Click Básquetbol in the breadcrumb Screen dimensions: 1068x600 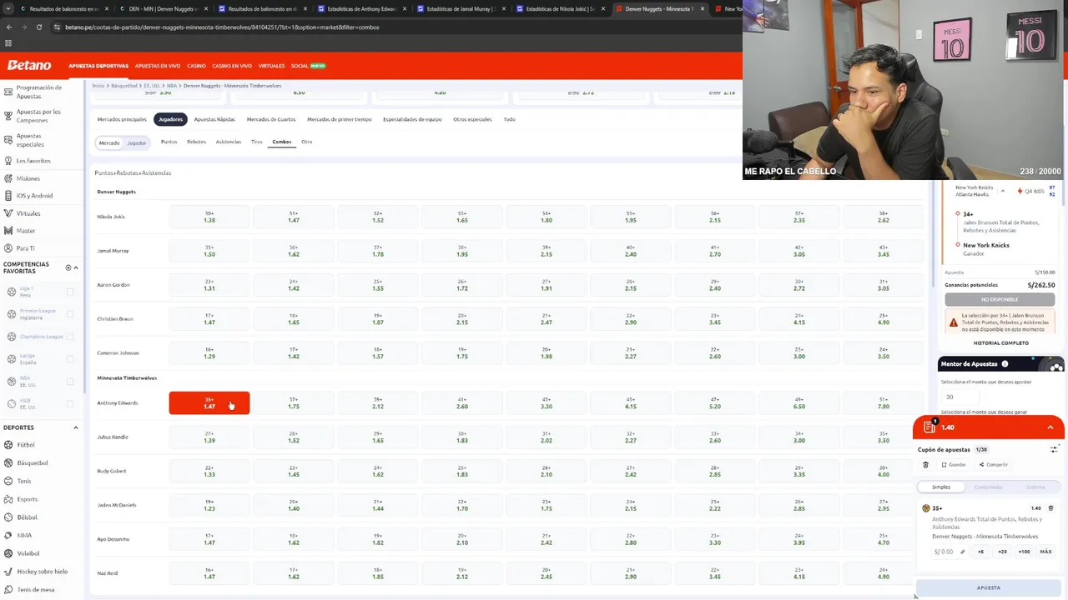click(x=124, y=86)
